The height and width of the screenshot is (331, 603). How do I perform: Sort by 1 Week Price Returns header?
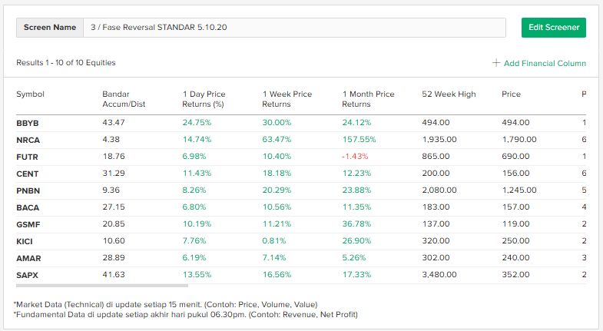[287, 99]
